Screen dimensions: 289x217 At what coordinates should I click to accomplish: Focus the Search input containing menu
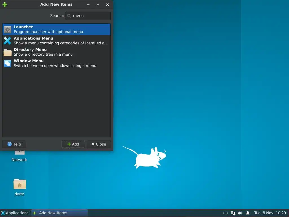(x=88, y=16)
